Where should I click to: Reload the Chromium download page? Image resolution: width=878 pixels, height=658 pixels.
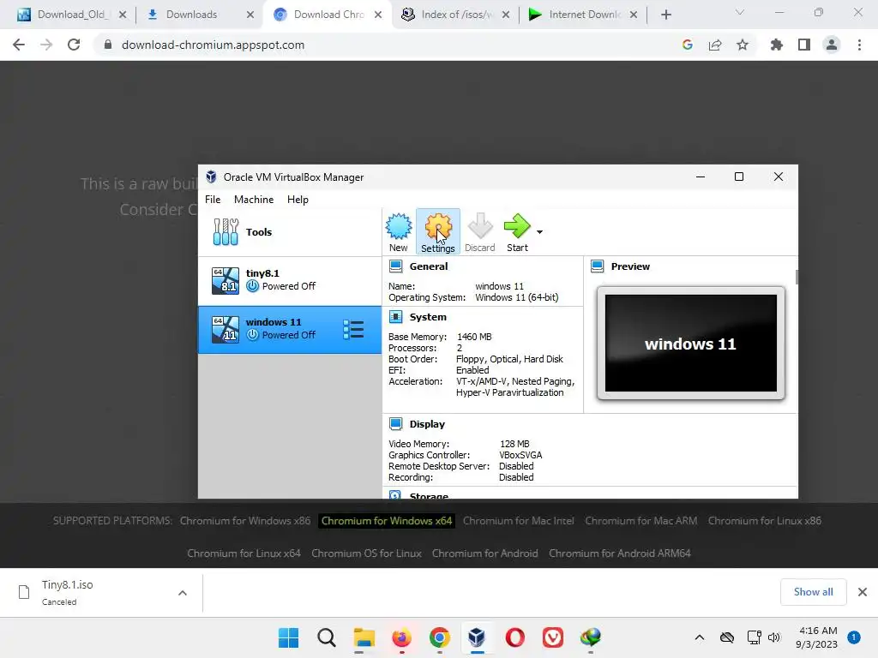(x=74, y=45)
